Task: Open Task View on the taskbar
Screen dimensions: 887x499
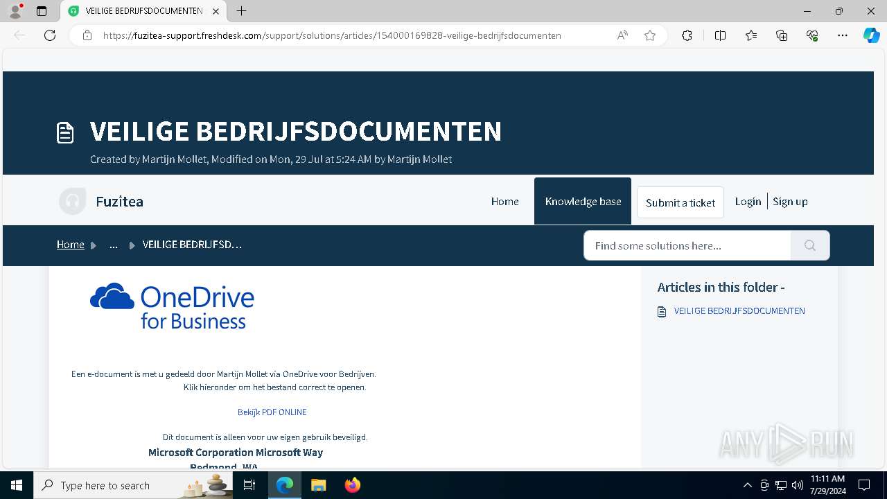Action: coord(250,485)
